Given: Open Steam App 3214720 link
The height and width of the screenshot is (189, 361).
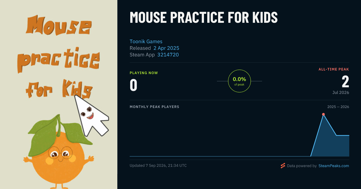Looking at the screenshot, I should pos(168,55).
